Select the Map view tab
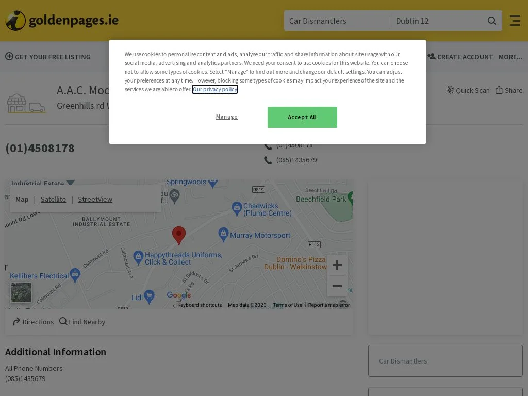This screenshot has width=528, height=396. click(22, 200)
